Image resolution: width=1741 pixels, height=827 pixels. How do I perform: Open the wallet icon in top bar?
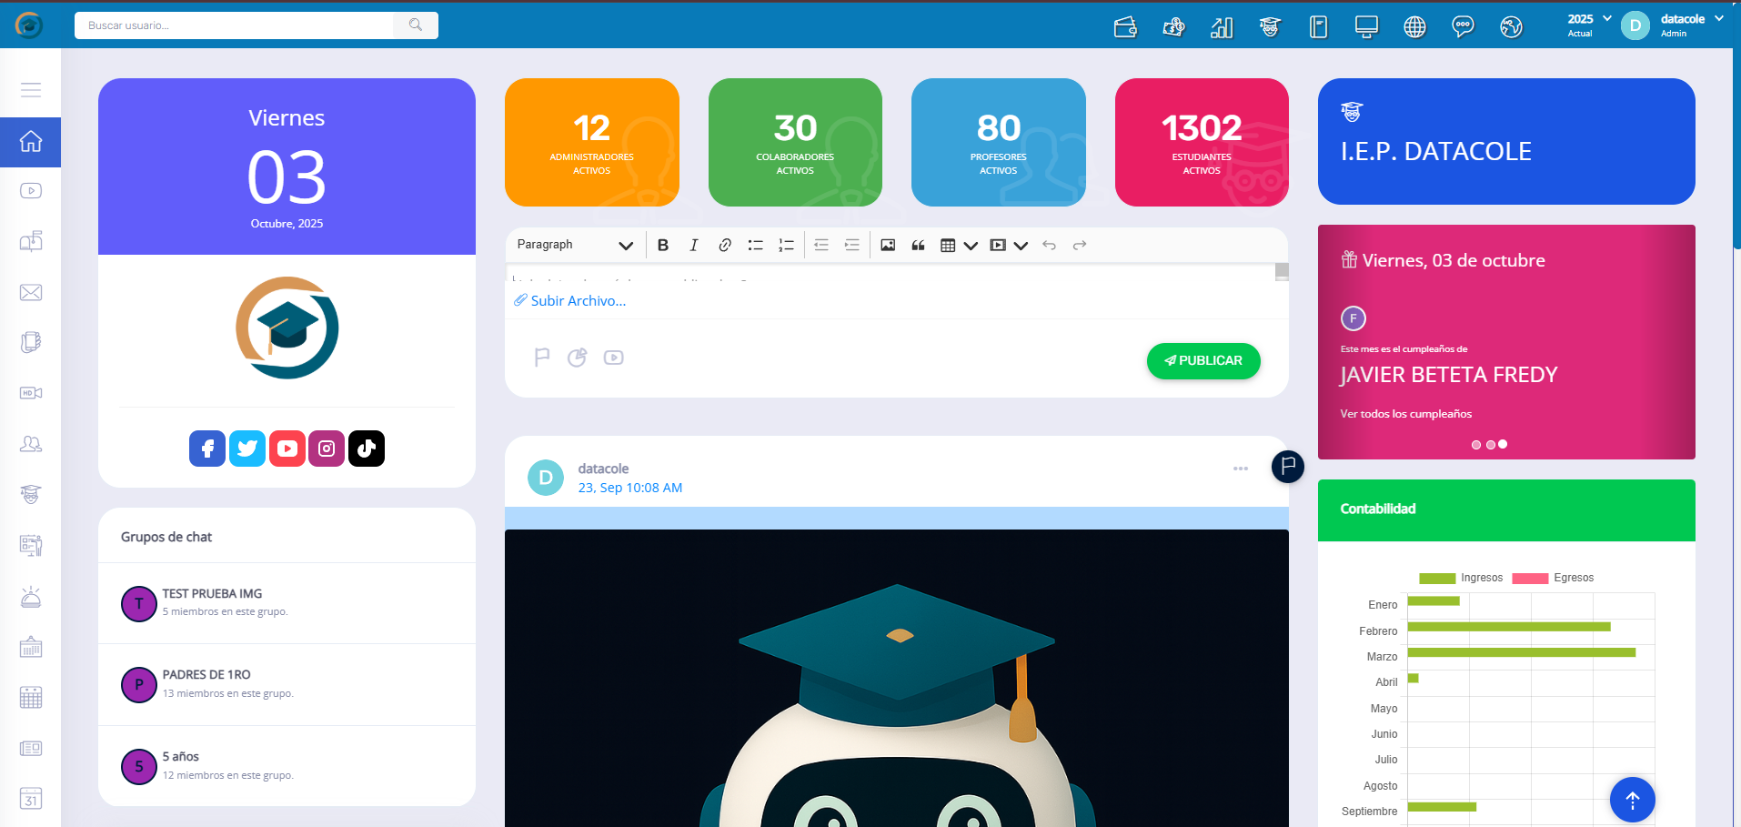tap(1125, 27)
